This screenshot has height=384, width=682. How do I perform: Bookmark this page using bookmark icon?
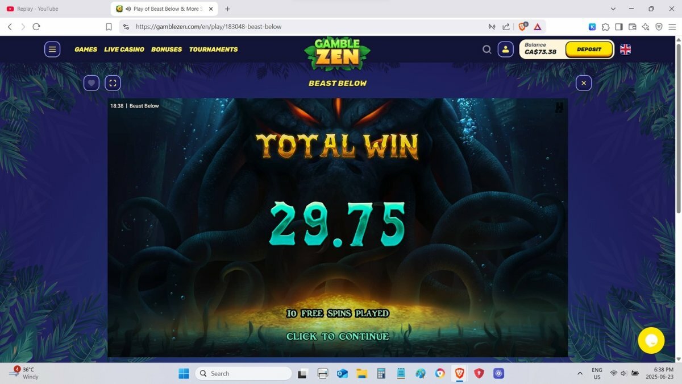point(109,27)
